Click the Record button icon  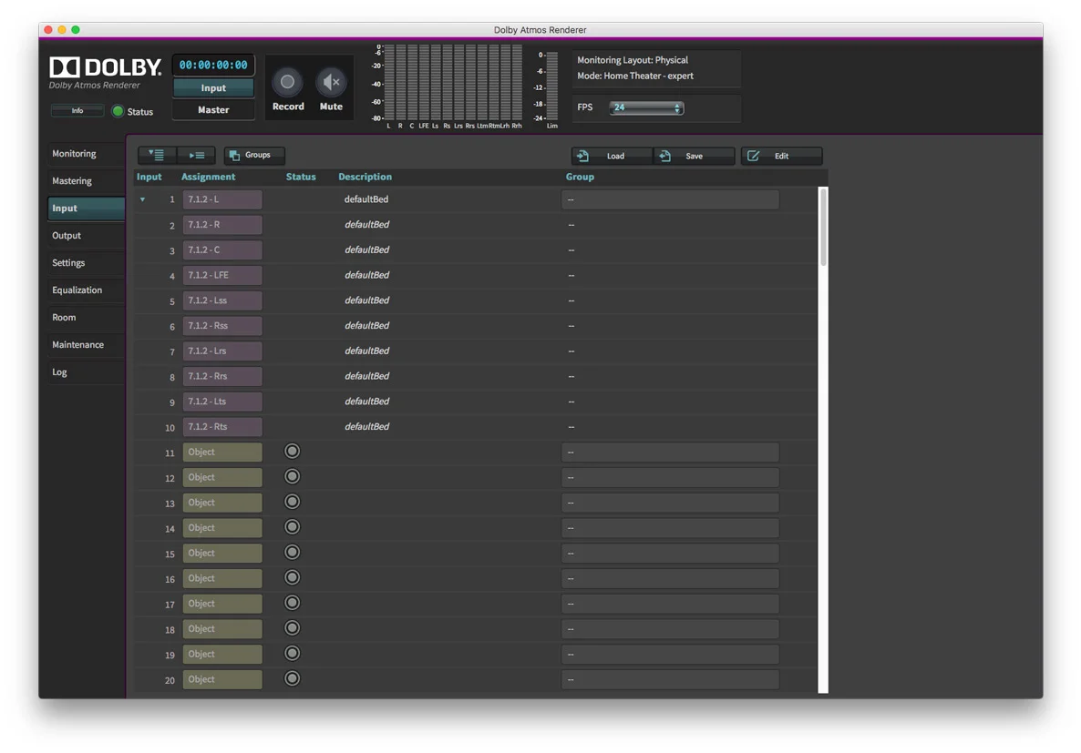point(287,83)
